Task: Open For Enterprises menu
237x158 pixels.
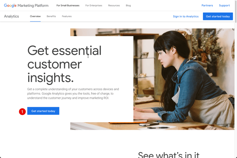Action: coord(94,6)
